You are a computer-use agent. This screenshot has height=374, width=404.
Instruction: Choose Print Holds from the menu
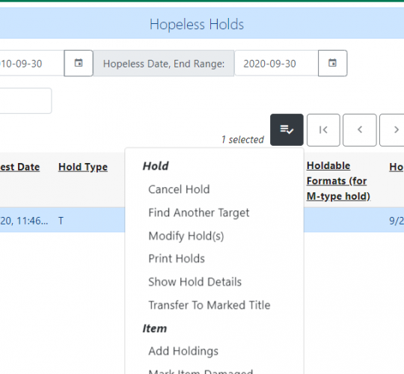click(177, 259)
